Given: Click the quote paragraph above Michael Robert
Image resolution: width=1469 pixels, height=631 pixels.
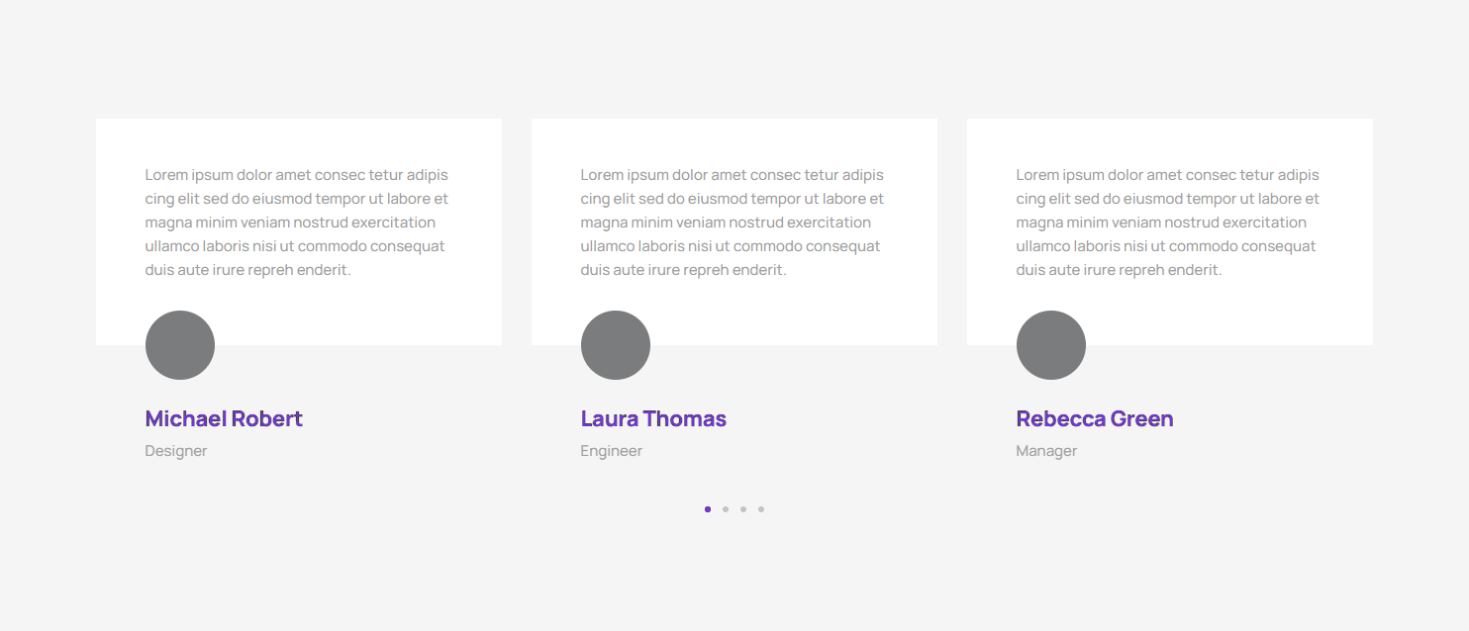Looking at the screenshot, I should click(x=297, y=223).
